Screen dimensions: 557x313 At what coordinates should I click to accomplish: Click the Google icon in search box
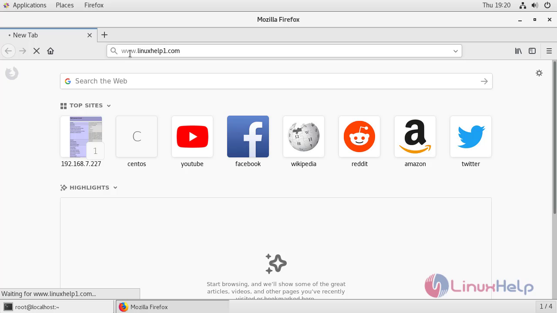(x=68, y=81)
